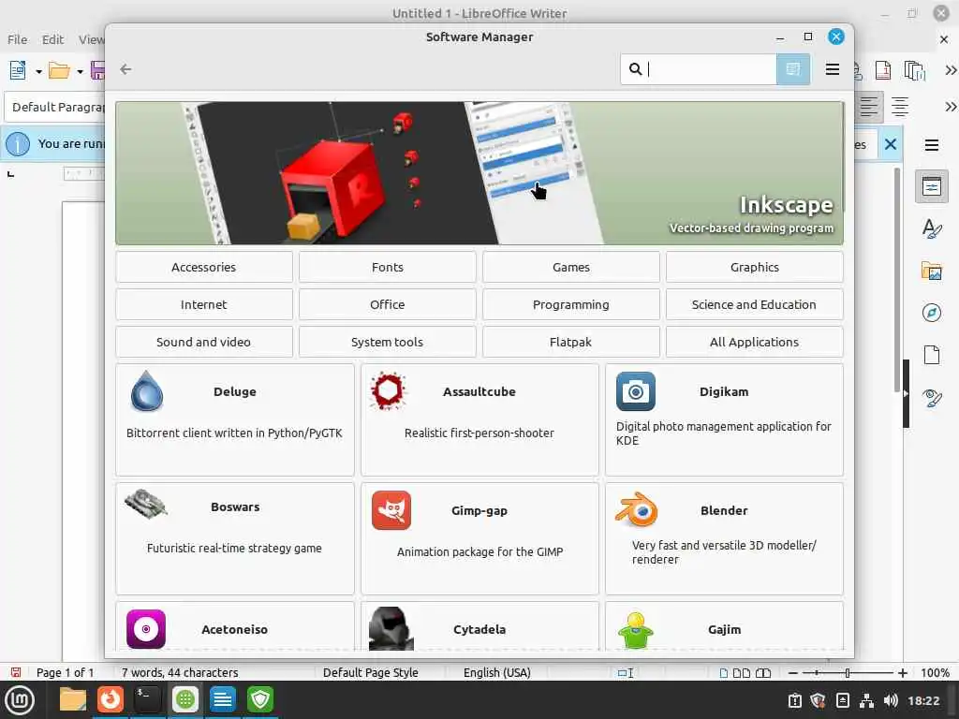This screenshot has width=959, height=719.
Task: Launch Firefox from the taskbar
Action: click(x=111, y=699)
